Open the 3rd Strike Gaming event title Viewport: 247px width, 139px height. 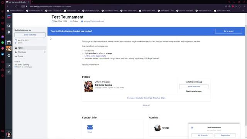pyautogui.click(x=103, y=85)
